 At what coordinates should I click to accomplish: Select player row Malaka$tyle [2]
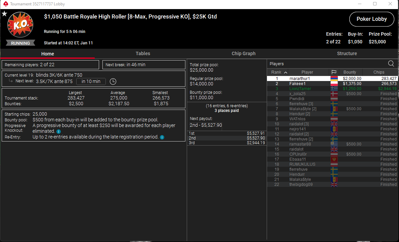point(332,109)
